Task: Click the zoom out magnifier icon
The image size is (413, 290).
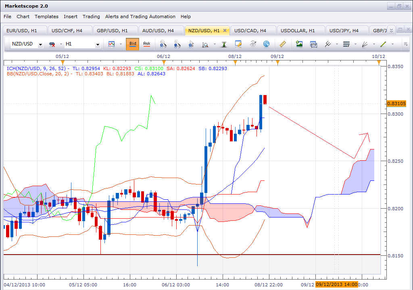Action: (177, 44)
